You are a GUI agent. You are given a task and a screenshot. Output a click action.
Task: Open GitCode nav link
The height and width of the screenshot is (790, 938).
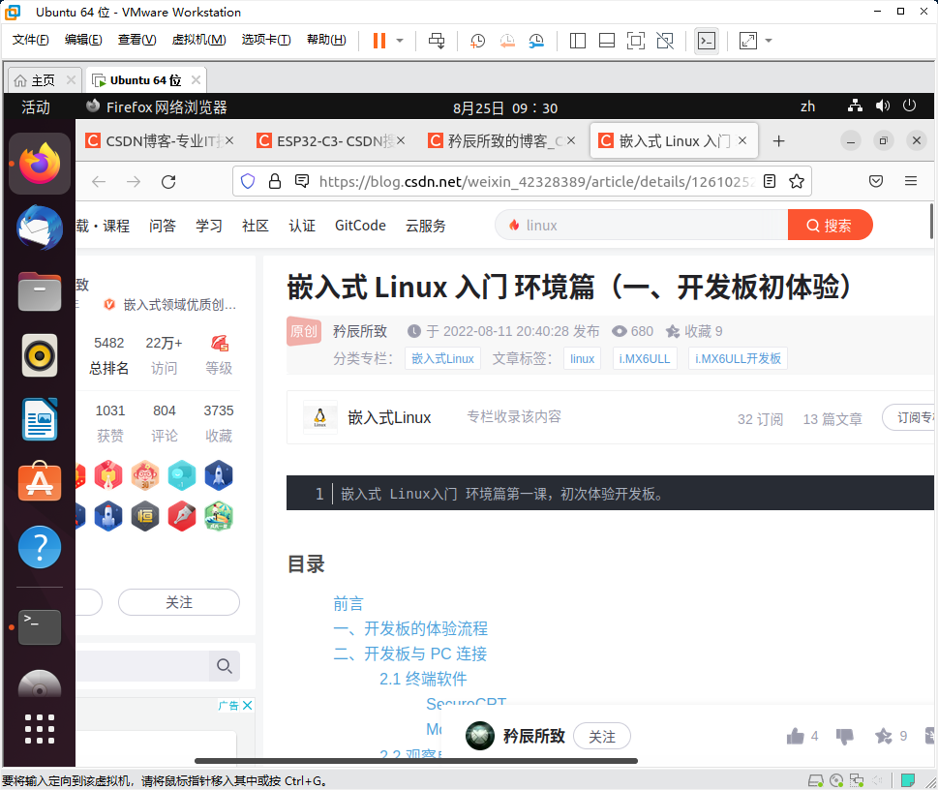360,225
